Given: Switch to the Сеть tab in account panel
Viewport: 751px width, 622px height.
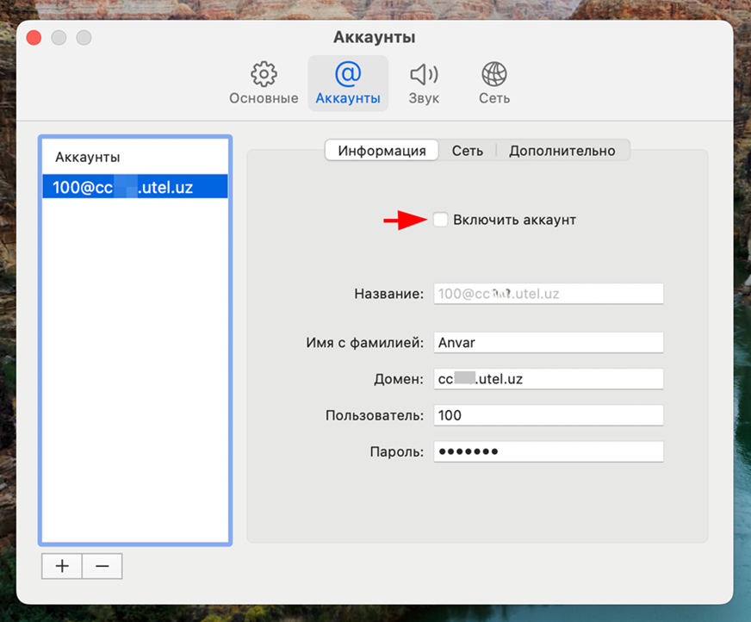Looking at the screenshot, I should [468, 151].
